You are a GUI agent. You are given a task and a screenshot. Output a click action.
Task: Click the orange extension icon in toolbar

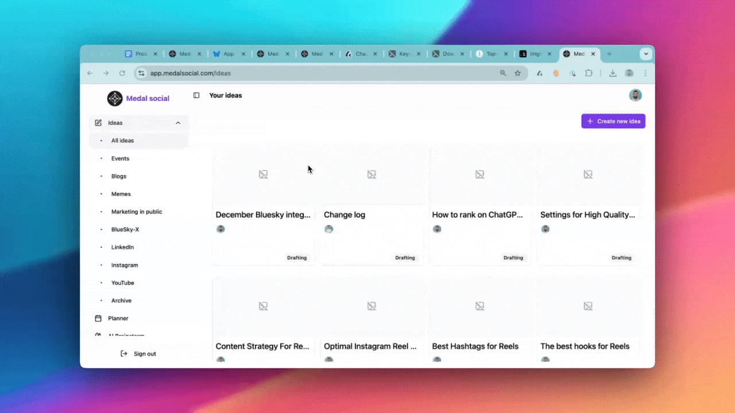pyautogui.click(x=556, y=73)
